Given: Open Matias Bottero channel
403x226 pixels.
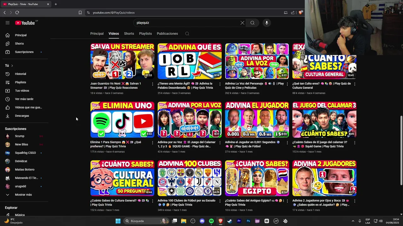Looking at the screenshot, I should pyautogui.click(x=25, y=169).
